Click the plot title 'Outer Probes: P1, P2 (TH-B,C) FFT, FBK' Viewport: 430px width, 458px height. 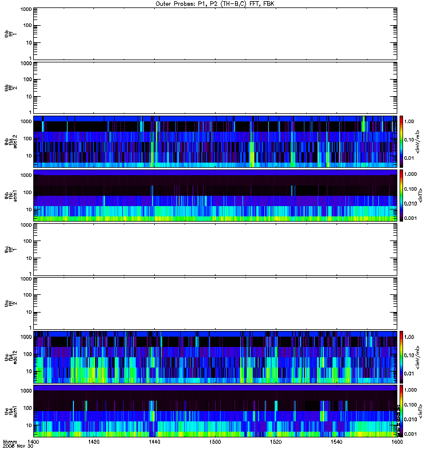215,4
